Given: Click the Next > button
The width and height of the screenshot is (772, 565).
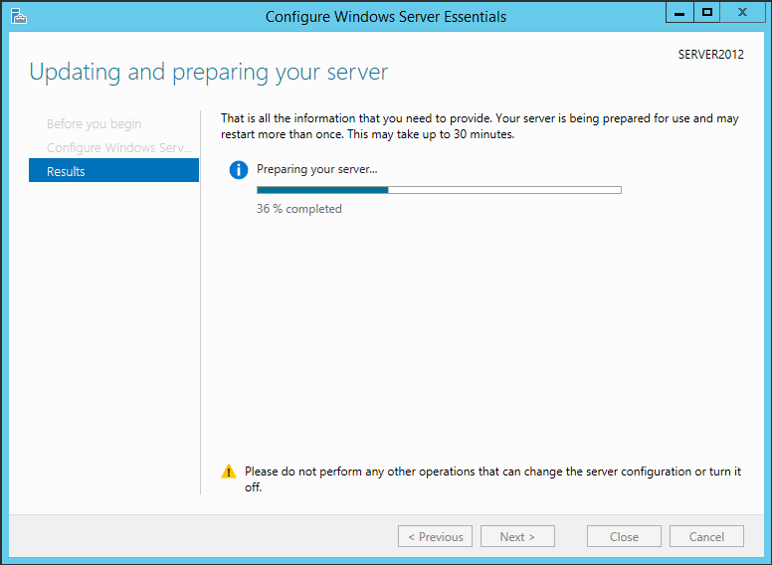Looking at the screenshot, I should click(517, 536).
